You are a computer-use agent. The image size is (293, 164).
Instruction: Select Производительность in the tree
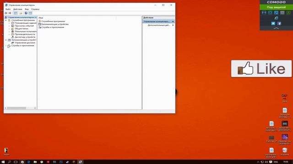click(25, 34)
